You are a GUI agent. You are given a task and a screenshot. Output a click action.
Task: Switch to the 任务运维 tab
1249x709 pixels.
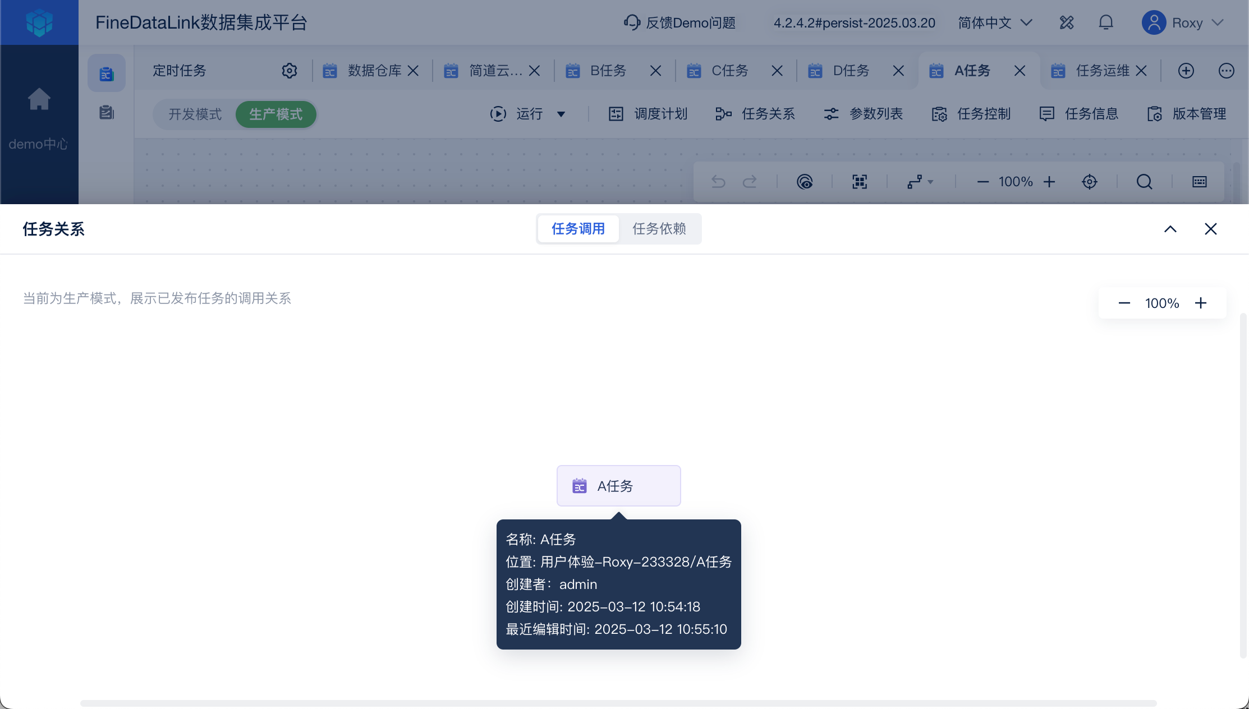(x=1103, y=71)
